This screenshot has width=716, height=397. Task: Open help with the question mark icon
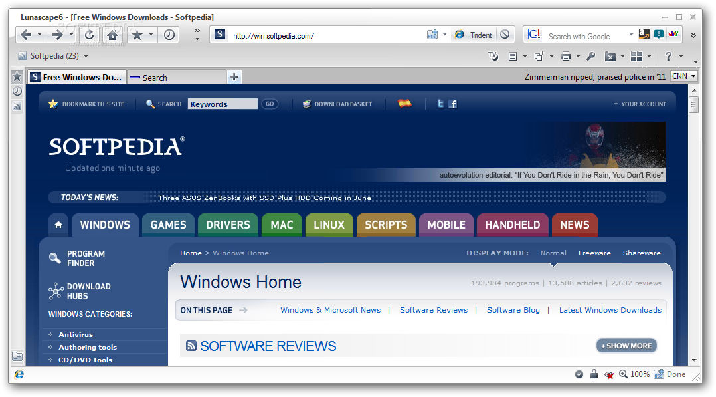click(668, 57)
